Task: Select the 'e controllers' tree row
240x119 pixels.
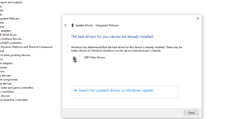Action: click(7, 92)
